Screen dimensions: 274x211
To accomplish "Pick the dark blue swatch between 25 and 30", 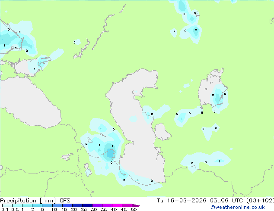I will coord(87,205).
